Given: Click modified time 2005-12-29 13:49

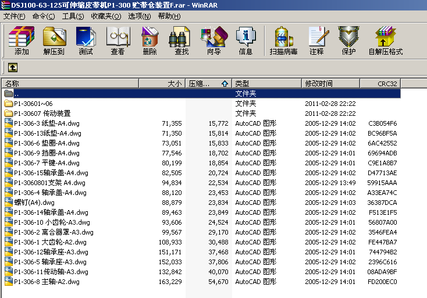Looking at the screenshot, I should (x=330, y=183).
